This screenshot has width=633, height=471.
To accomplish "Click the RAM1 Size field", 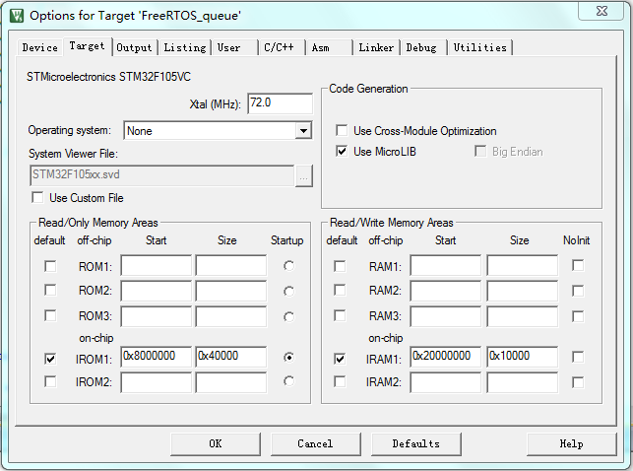I will coord(523,265).
